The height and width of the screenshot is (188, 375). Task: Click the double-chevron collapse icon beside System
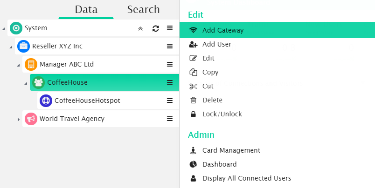[140, 28]
